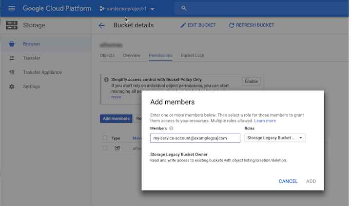This screenshot has width=351, height=206.
Task: Click the Bucket details page title
Action: point(134,25)
